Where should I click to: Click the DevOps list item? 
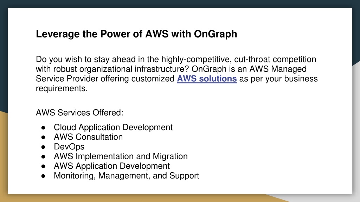tap(69, 147)
